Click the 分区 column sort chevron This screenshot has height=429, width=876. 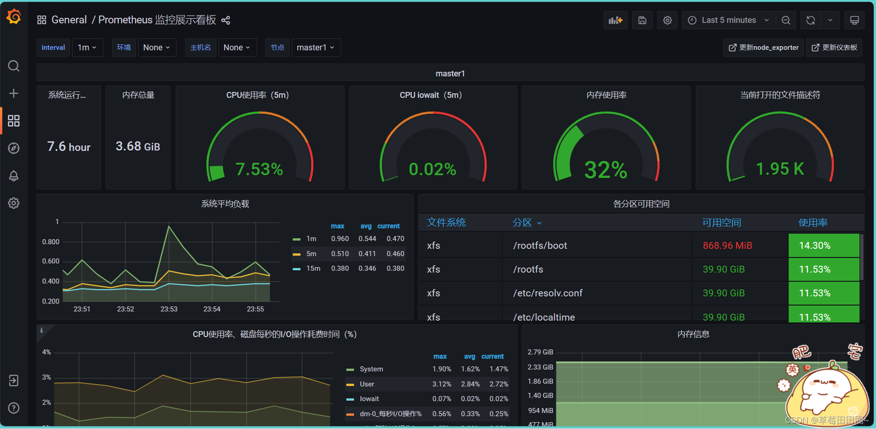pyautogui.click(x=539, y=223)
